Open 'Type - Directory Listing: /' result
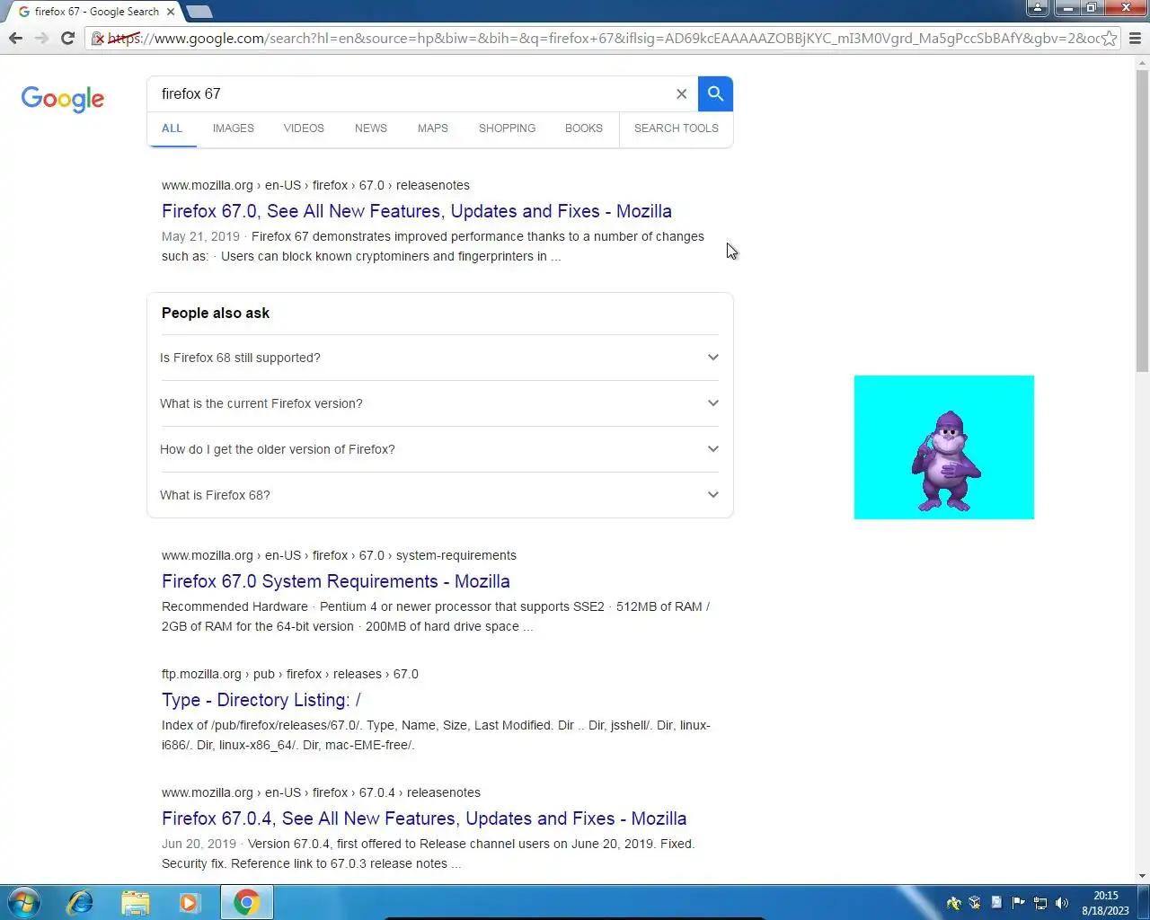Viewport: 1150px width, 920px height. (261, 700)
